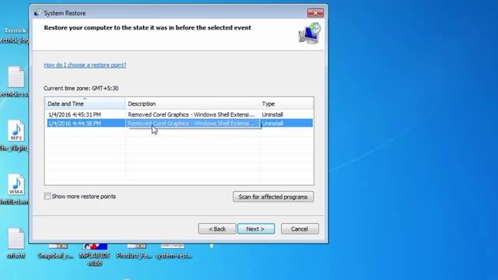Proceed with the Next button
Viewport: 498px width, 280px height.
pyautogui.click(x=256, y=229)
